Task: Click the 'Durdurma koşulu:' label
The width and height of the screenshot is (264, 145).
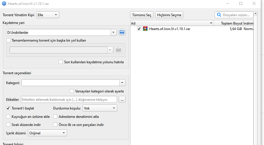Action: tap(67, 108)
